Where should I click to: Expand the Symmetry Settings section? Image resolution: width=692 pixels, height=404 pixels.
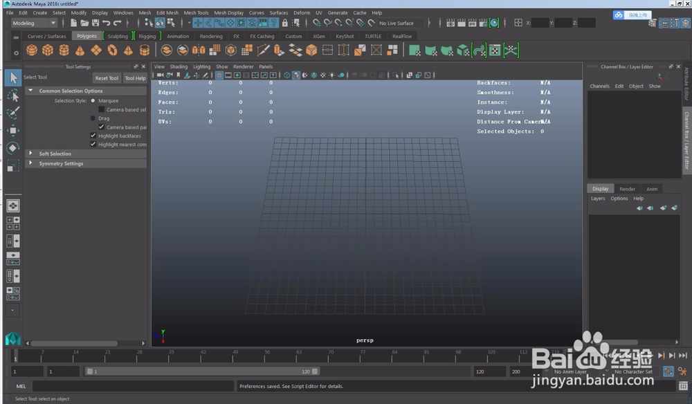pyautogui.click(x=30, y=163)
